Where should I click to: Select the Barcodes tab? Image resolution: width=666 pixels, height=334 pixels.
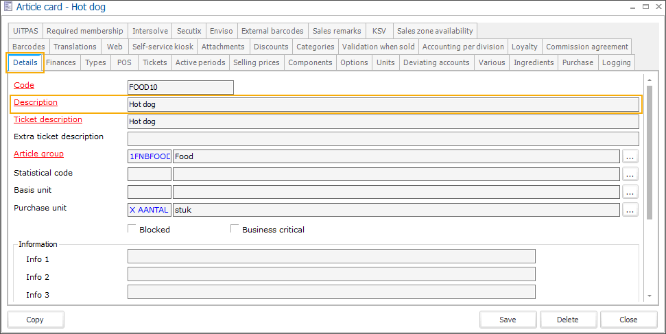coord(28,47)
